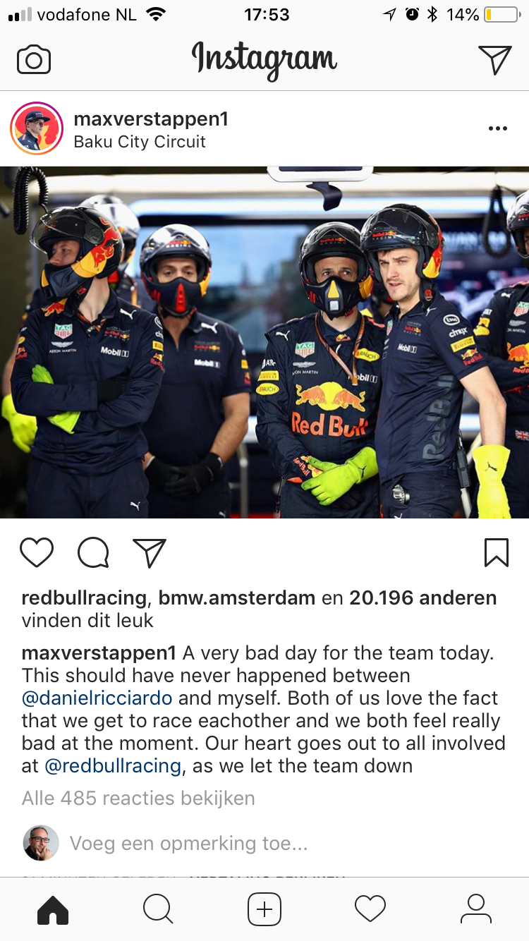Open @redbullracing mention in caption
This screenshot has height=941, width=529.
tap(113, 766)
